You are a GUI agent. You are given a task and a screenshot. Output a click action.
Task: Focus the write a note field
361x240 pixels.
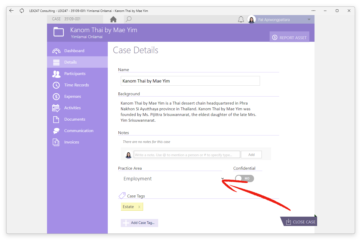pos(187,155)
